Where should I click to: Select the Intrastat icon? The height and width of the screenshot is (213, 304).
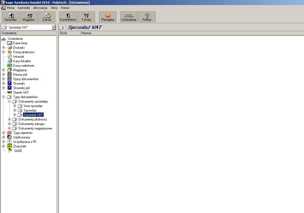click(10, 57)
